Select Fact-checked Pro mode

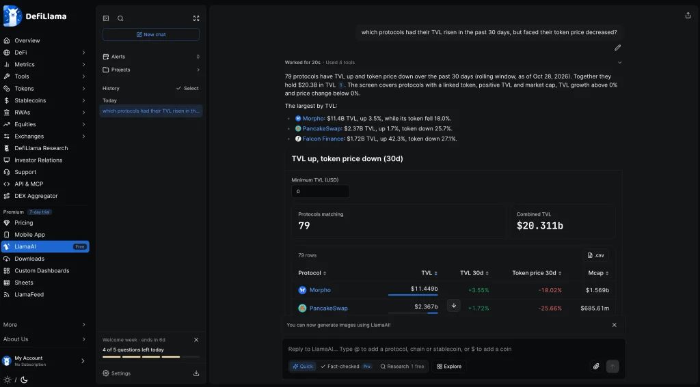(346, 367)
